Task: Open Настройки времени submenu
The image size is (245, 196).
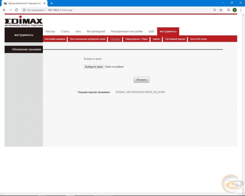Action: pos(55,39)
